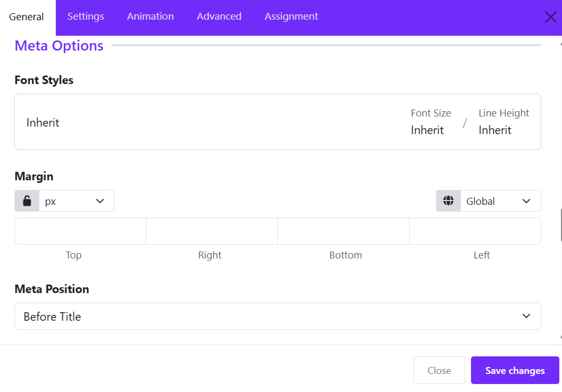Viewport: 562px width, 392px height.
Task: Open the Animation tab
Action: coord(151,16)
